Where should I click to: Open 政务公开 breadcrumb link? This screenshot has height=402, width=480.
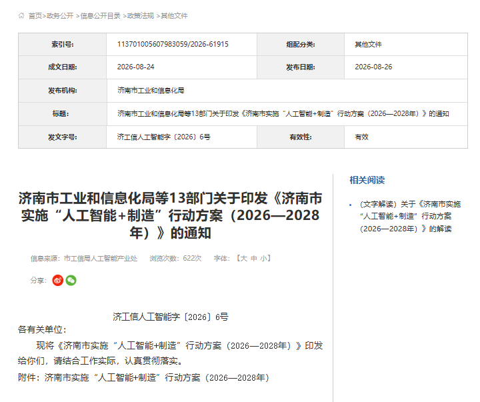coord(60,15)
